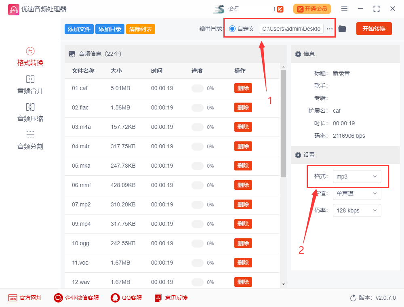This screenshot has height=307, width=404.
Task: Open QQ customer service (QQ客服)
Action: (x=126, y=298)
